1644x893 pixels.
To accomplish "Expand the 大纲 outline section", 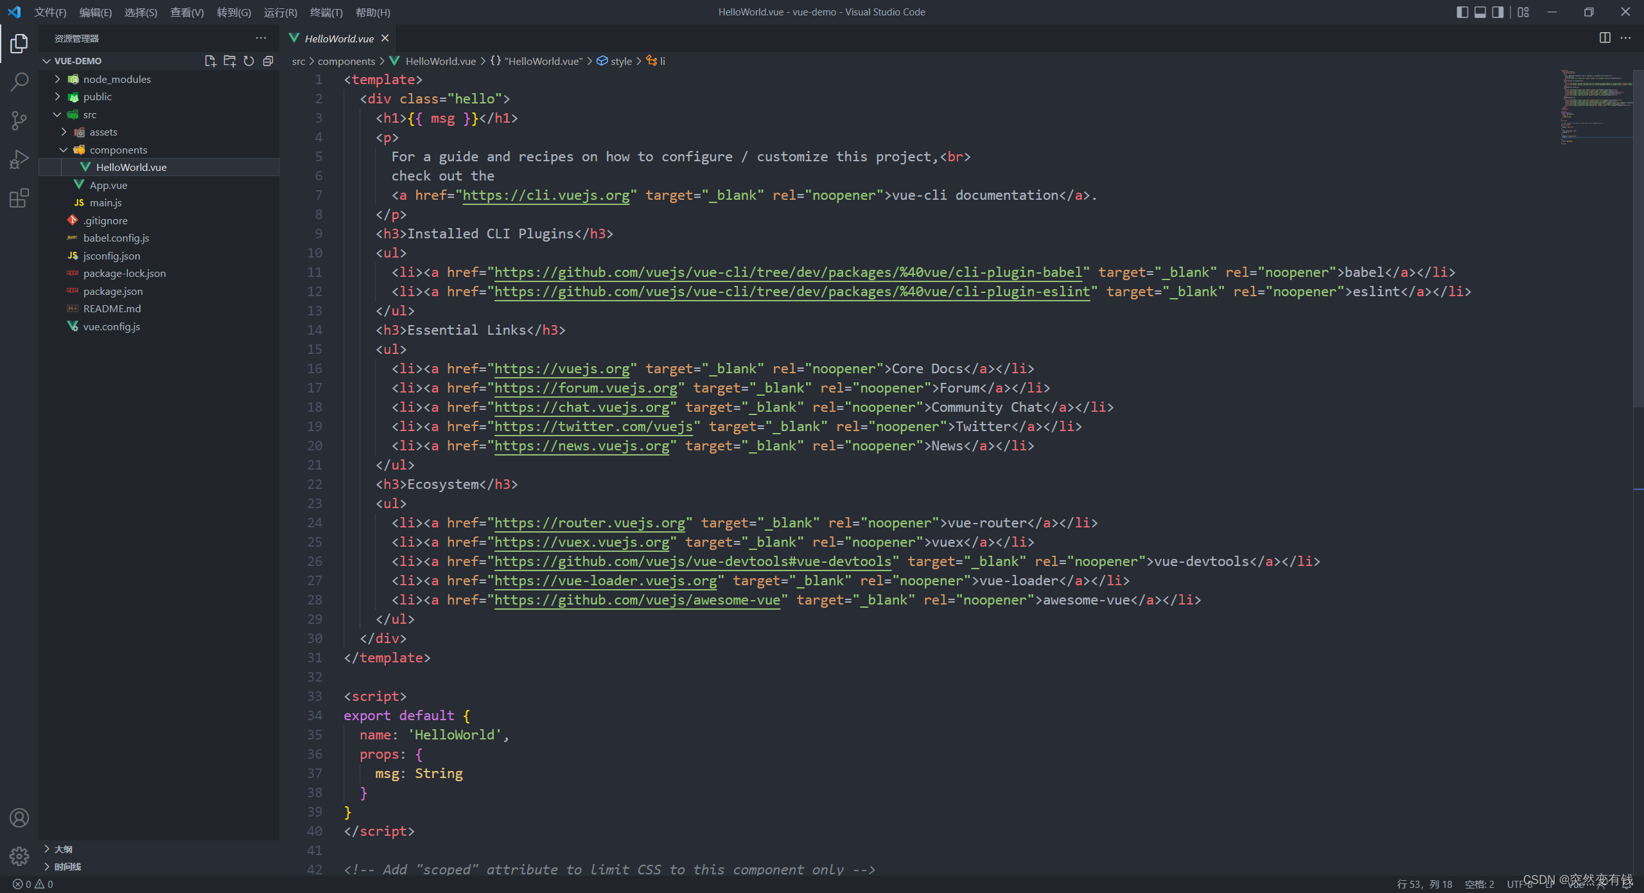I will [159, 849].
